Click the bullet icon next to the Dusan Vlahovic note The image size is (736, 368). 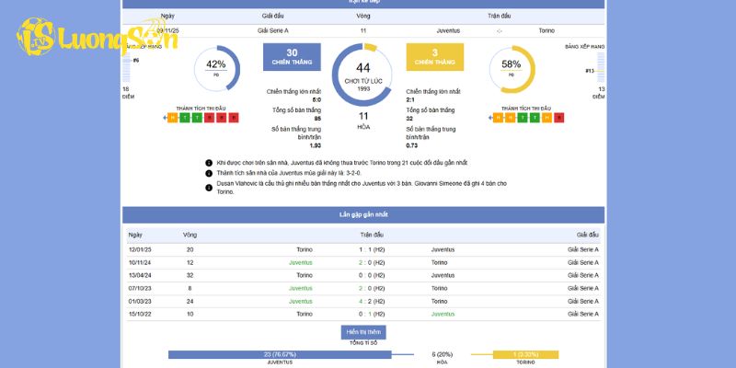(x=209, y=184)
